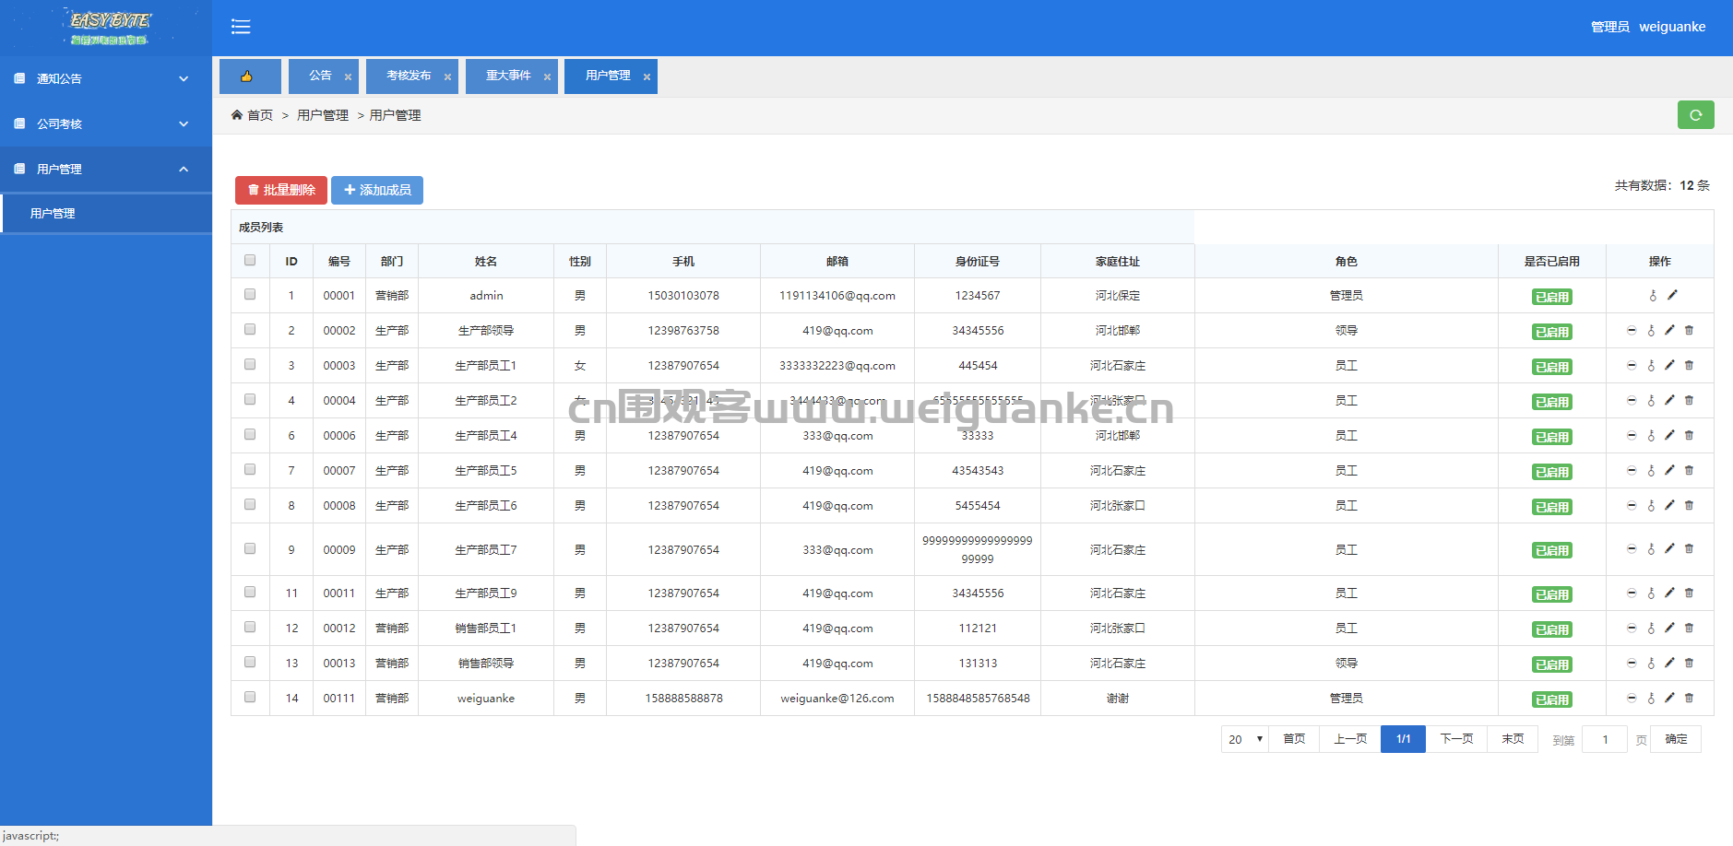Disable user 生产部领导 with minus icon
1733x846 pixels.
tap(1632, 330)
